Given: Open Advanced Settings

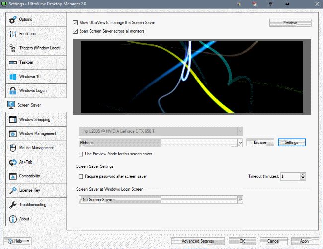Looking at the screenshot, I should [198, 241].
